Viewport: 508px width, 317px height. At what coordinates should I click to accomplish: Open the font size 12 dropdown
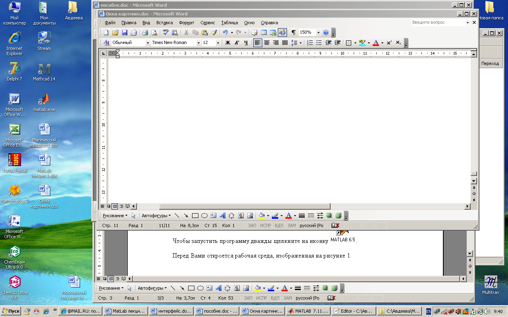[218, 42]
